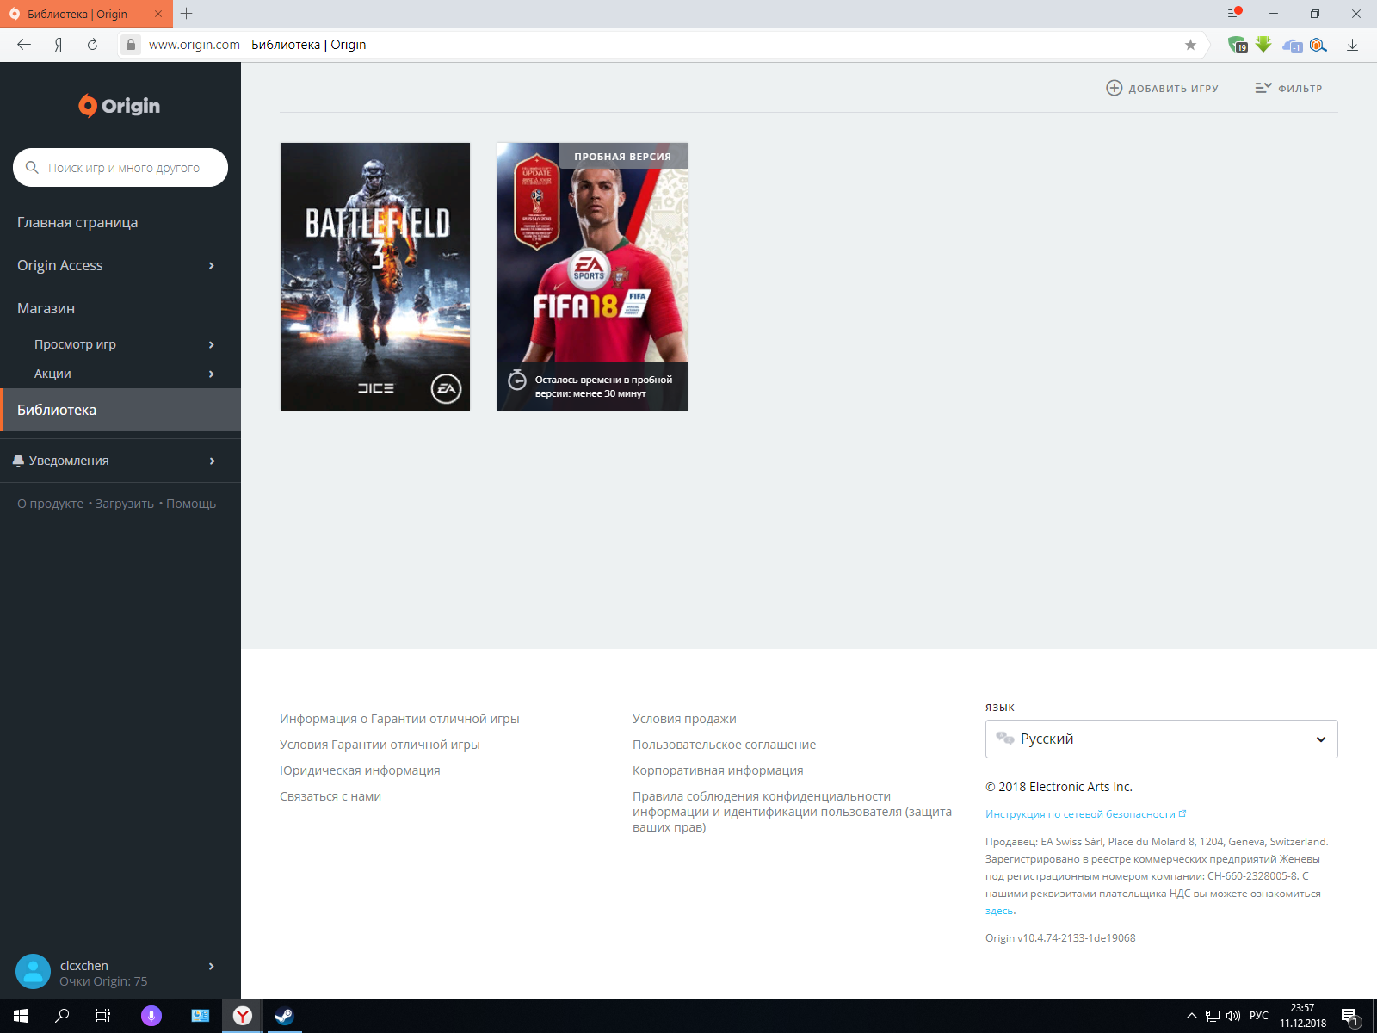The image size is (1377, 1033).
Task: Open a new browser tab with plus
Action: tap(186, 14)
